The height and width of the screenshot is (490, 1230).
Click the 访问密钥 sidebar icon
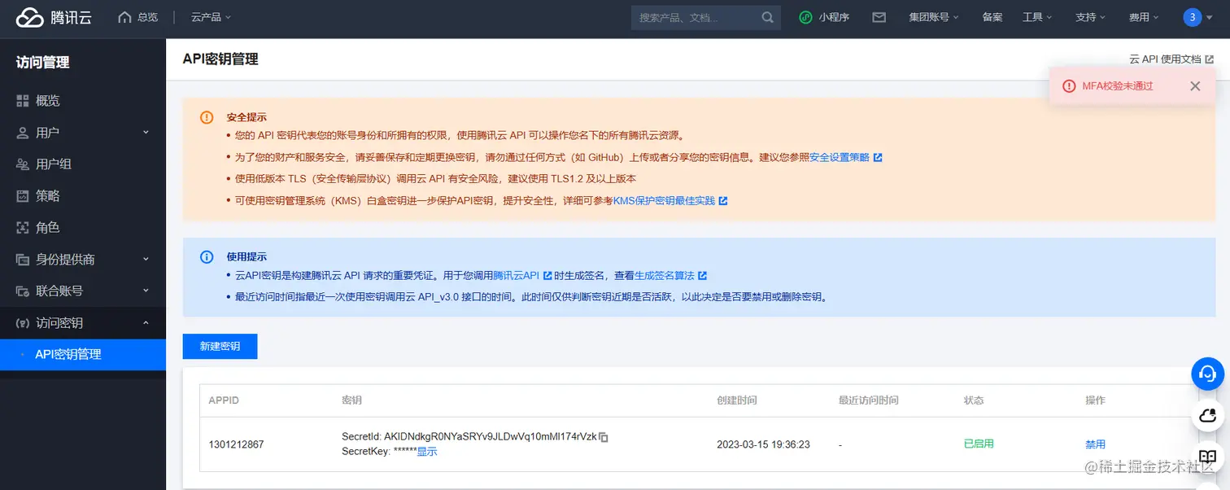click(22, 323)
